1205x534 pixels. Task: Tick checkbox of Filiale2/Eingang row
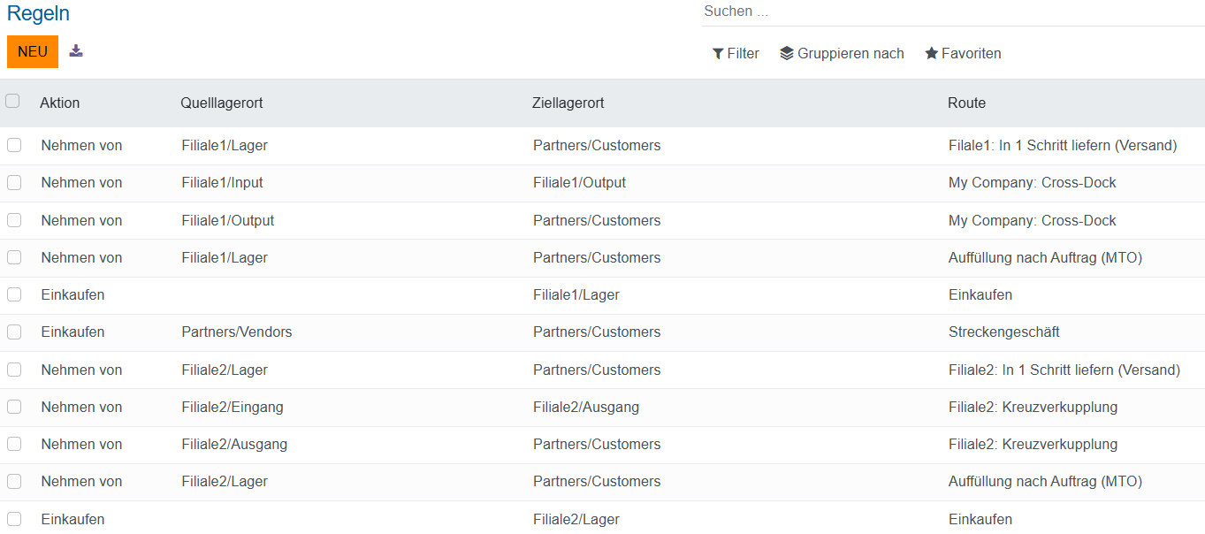point(14,407)
